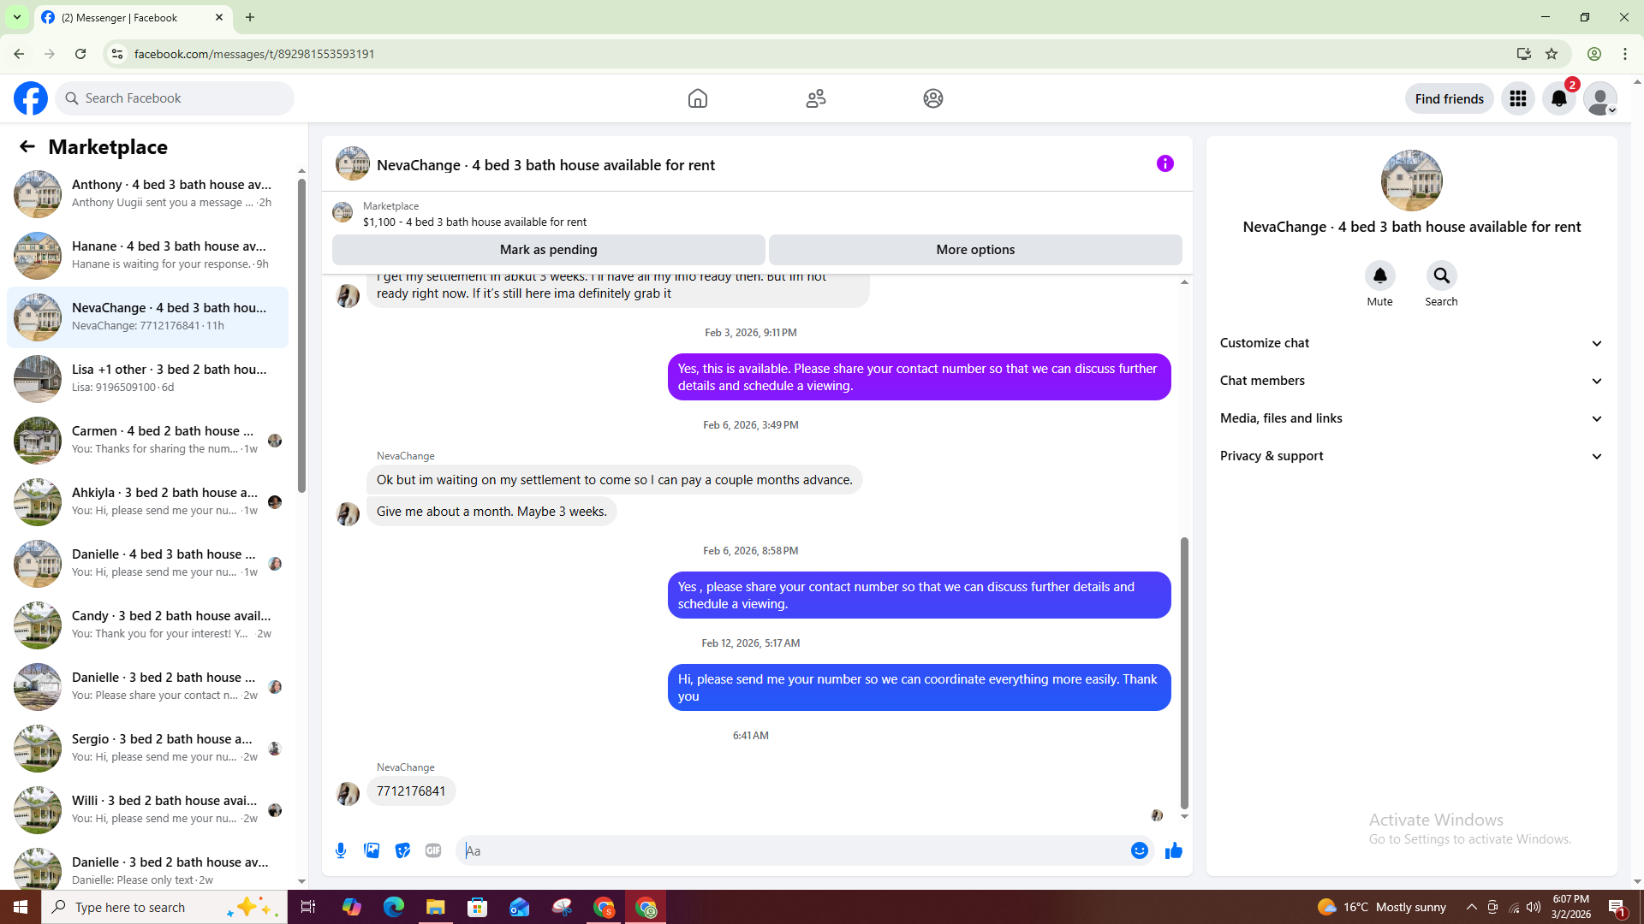Screen dimensions: 1644x924
Task: Open the Friends icon in top navigation
Action: [x=816, y=98]
